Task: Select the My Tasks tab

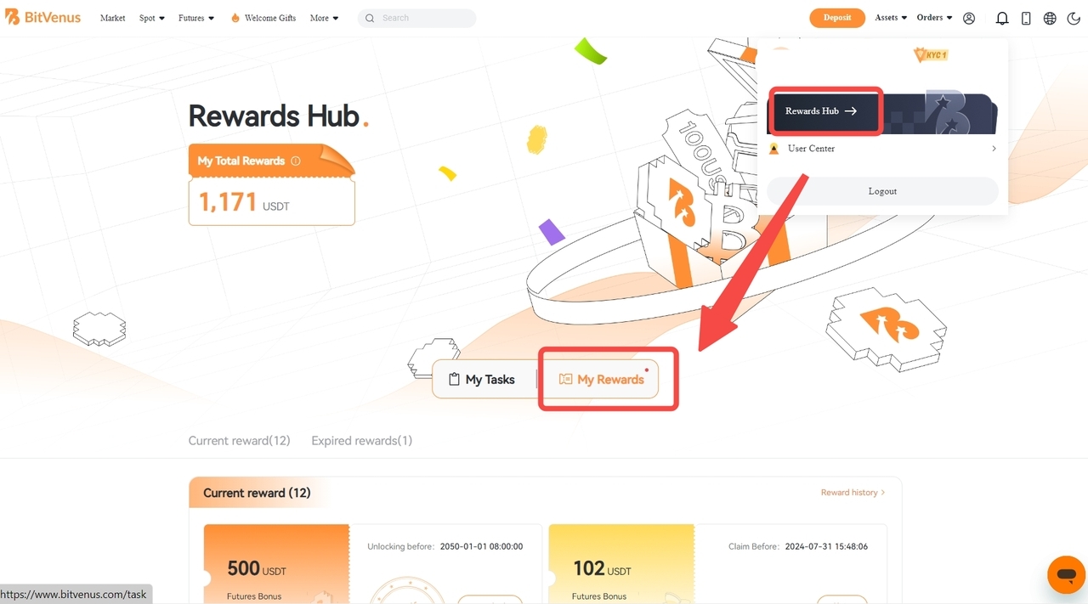Action: click(x=481, y=379)
